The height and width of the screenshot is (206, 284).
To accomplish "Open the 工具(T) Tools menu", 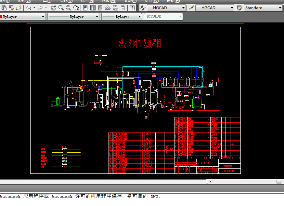I will click(45, 1).
